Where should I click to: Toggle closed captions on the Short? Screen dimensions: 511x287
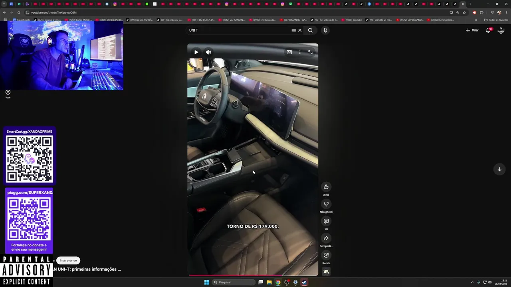pyautogui.click(x=289, y=52)
